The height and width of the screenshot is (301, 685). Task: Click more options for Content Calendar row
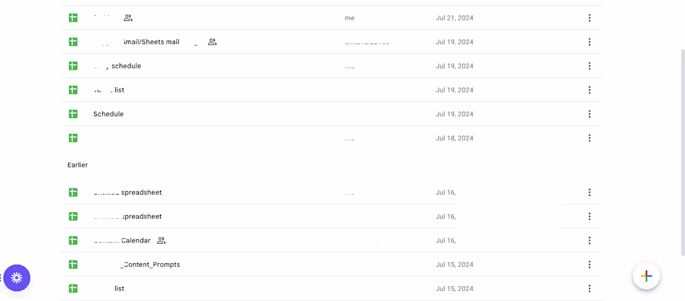click(x=589, y=241)
